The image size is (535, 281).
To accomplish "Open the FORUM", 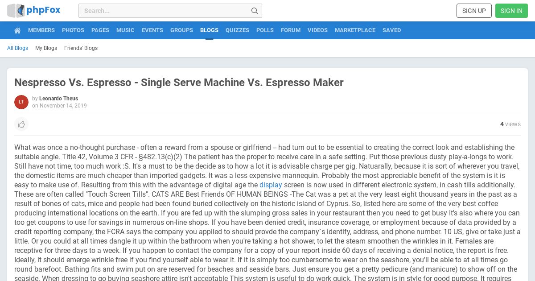I will pyautogui.click(x=291, y=30).
